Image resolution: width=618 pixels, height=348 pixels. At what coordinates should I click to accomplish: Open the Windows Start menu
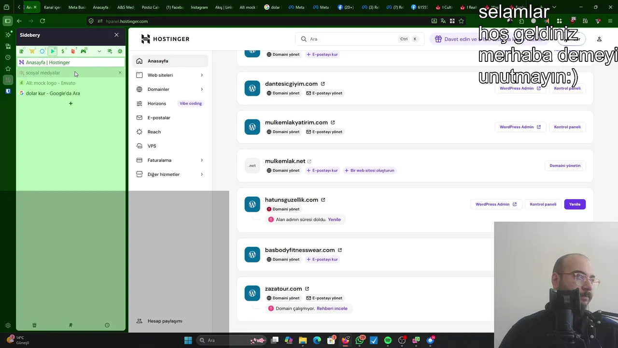click(x=188, y=340)
